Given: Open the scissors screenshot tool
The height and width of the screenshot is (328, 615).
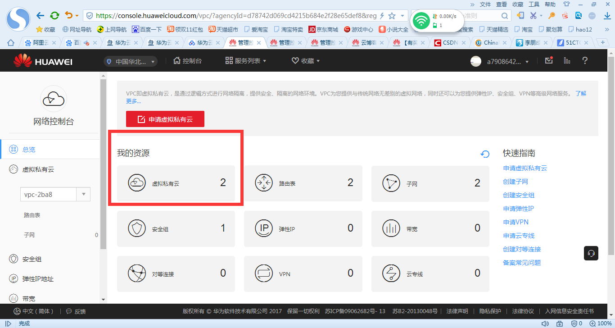Looking at the screenshot, I should 534,16.
